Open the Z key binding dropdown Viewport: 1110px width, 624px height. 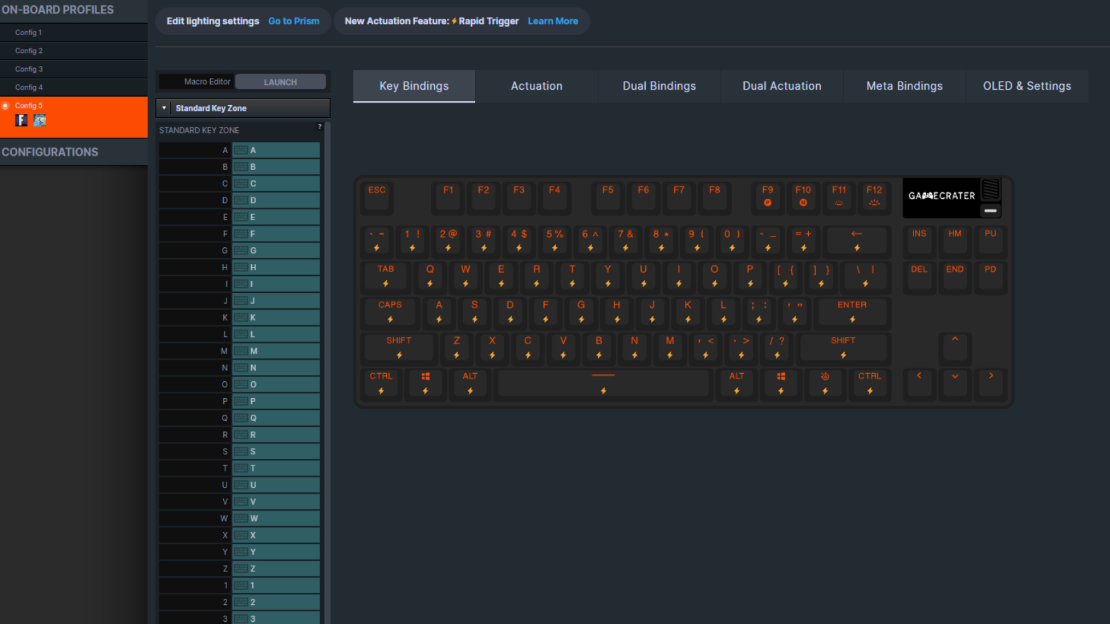[276, 568]
